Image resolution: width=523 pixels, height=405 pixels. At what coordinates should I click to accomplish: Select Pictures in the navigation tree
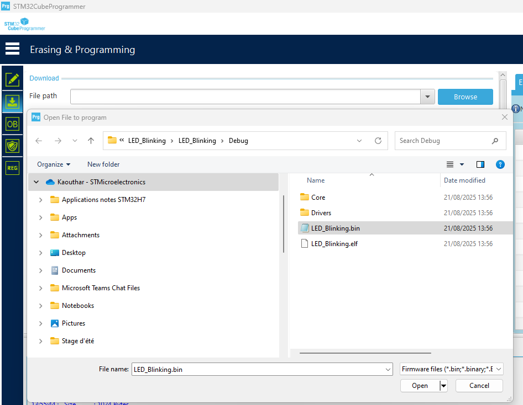click(74, 323)
